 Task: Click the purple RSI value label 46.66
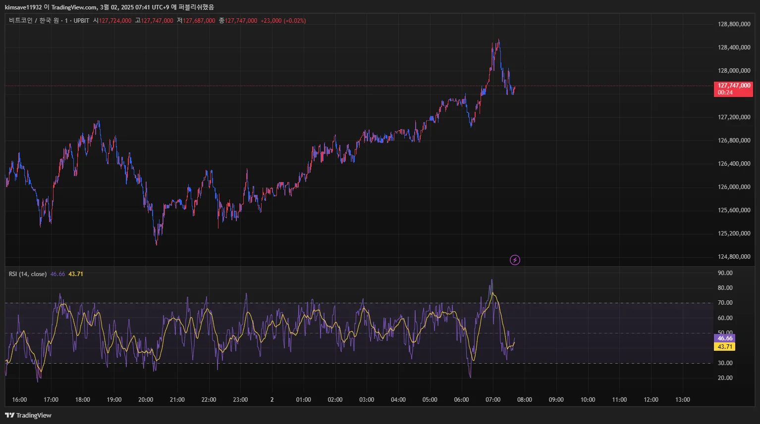[724, 338]
